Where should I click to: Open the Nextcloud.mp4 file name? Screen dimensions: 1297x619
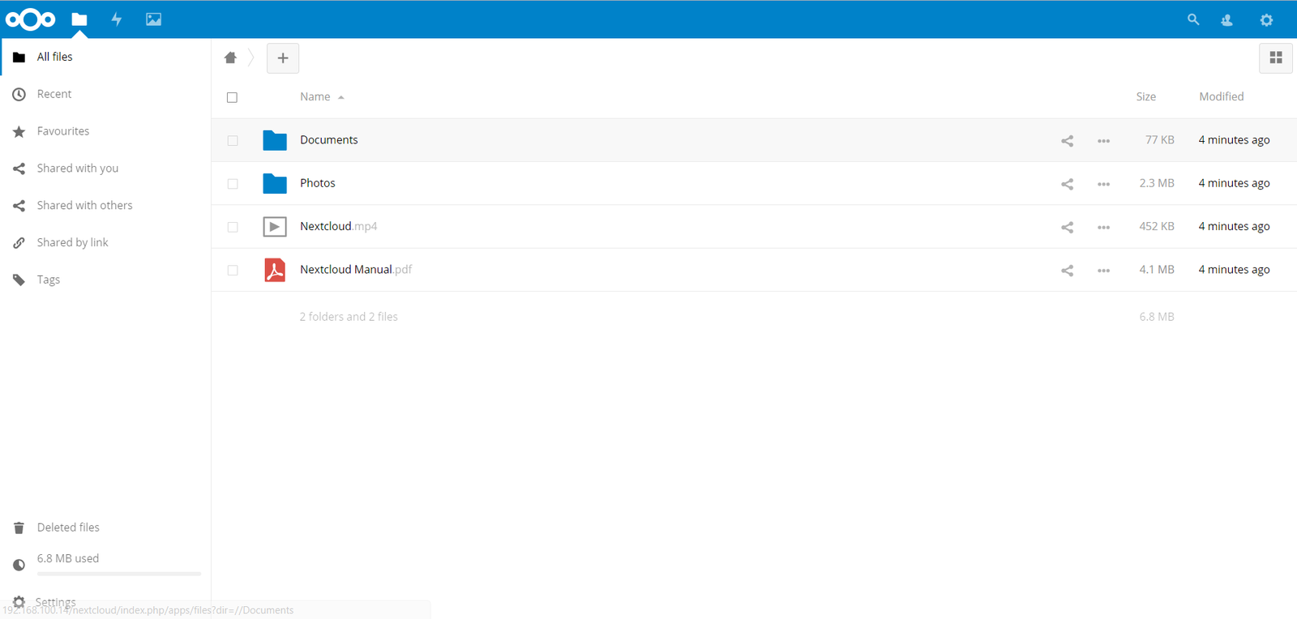[338, 226]
